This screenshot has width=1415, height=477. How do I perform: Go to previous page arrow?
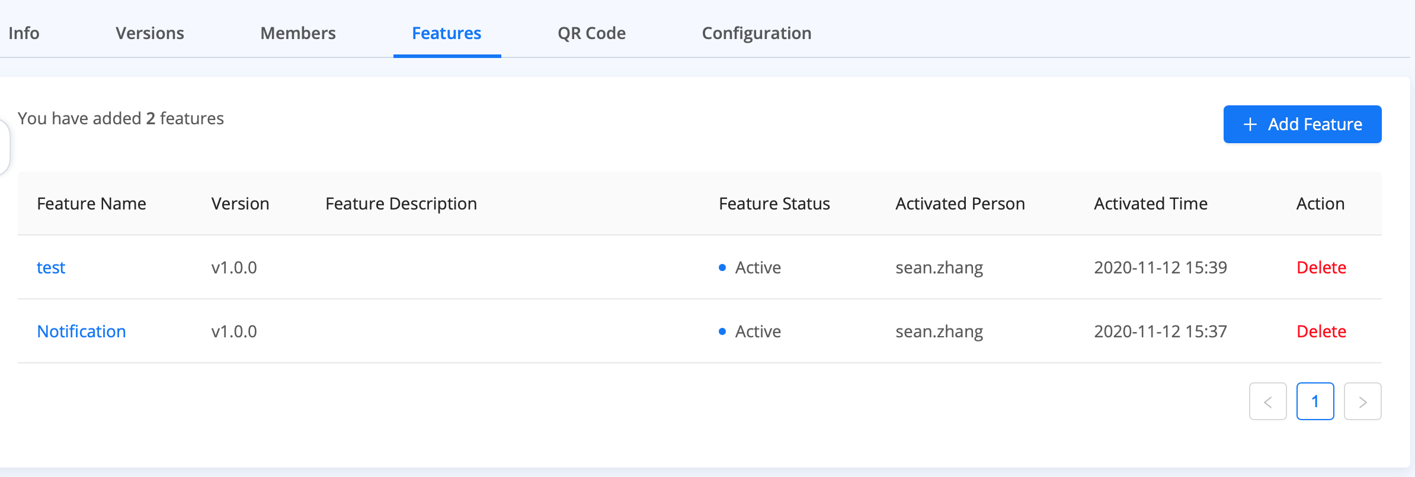point(1267,402)
